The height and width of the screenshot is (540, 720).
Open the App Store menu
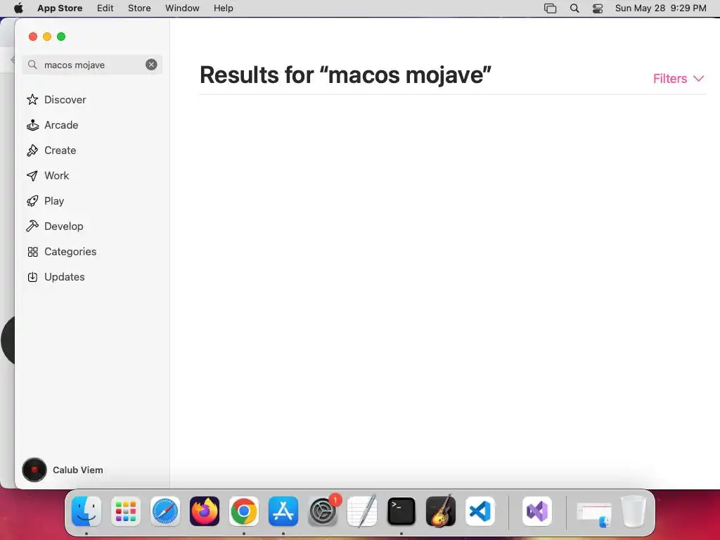click(60, 8)
